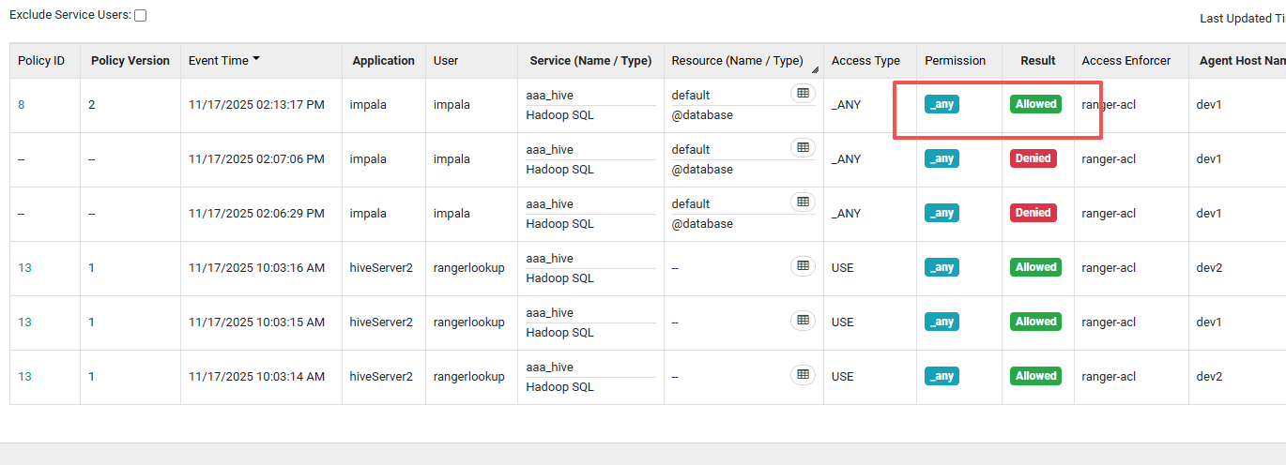Open policy 13 link for 10:03:16 AM event
The image size is (1286, 465).
24,268
